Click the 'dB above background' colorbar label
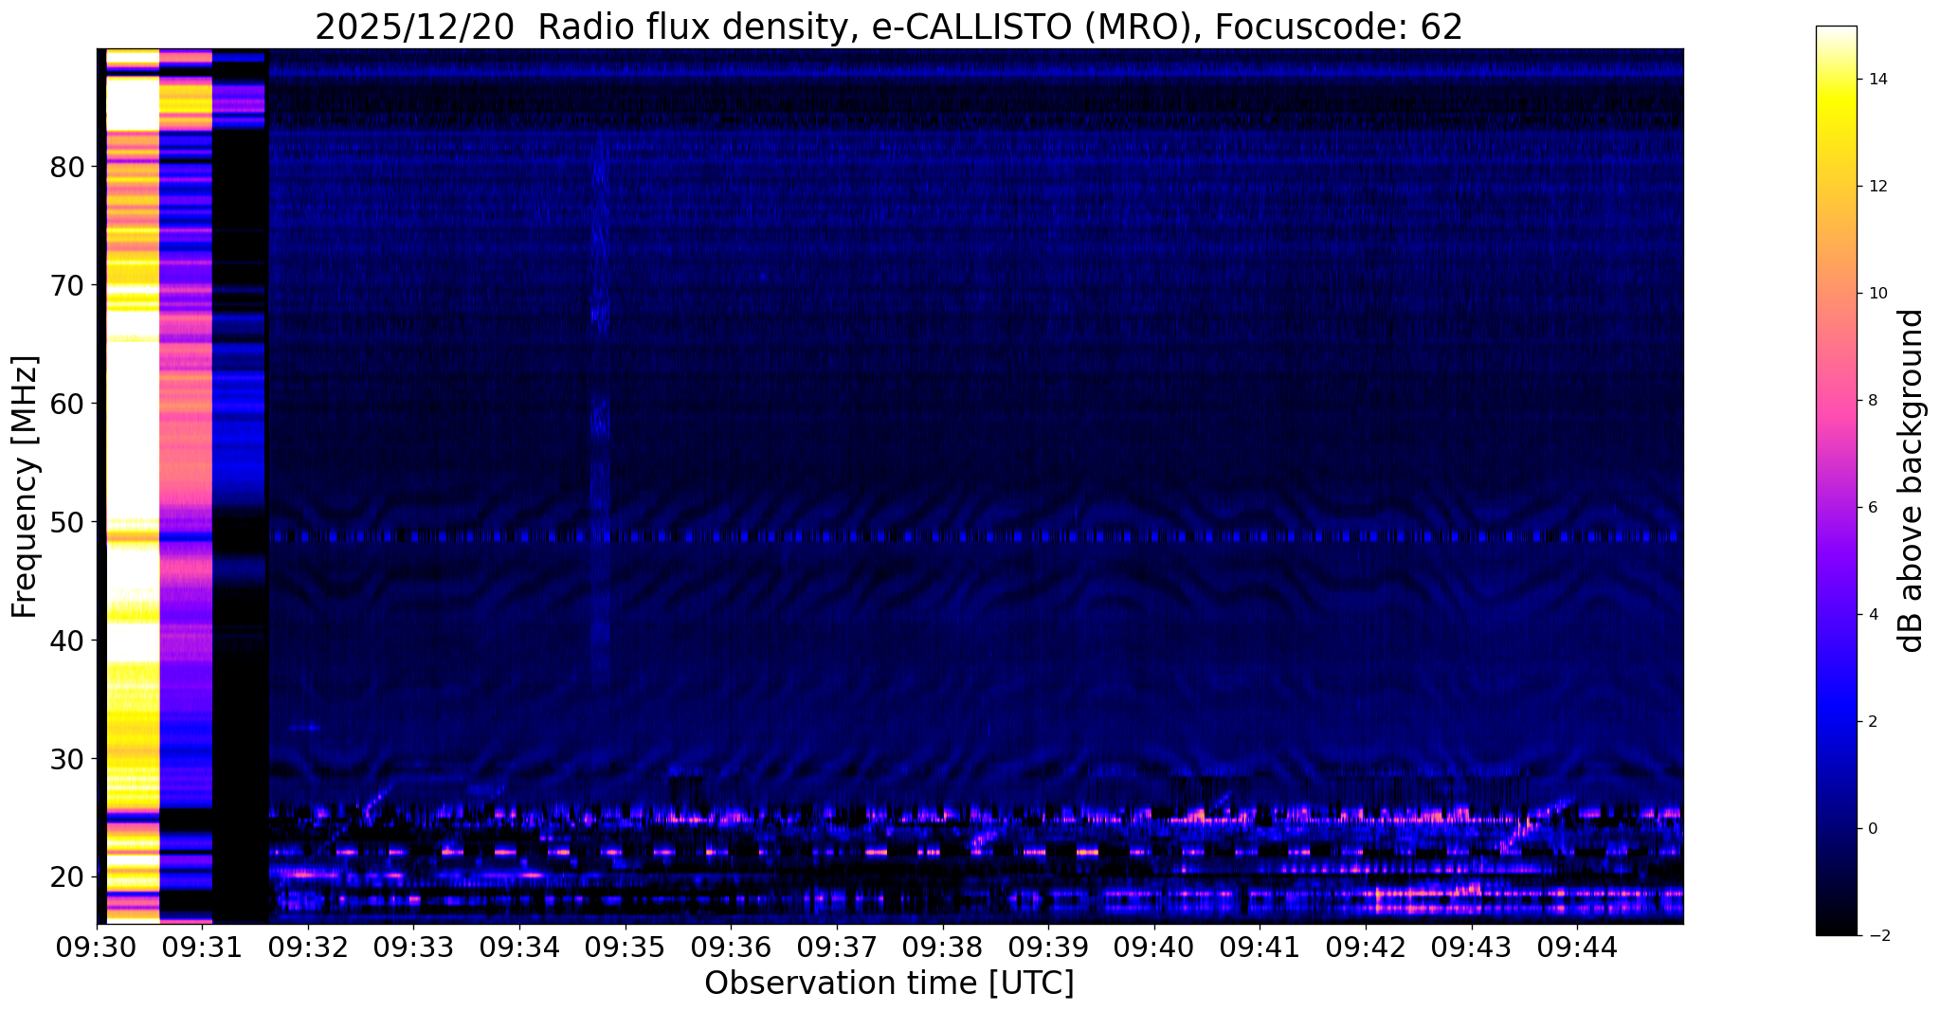Image resolution: width=1940 pixels, height=1011 pixels. point(1912,480)
